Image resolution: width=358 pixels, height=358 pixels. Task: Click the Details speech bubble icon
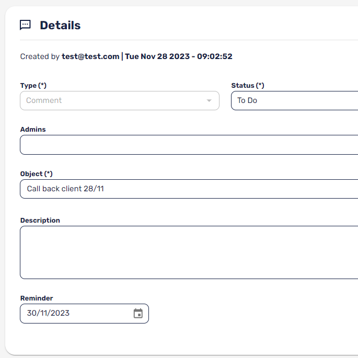[x=25, y=25]
